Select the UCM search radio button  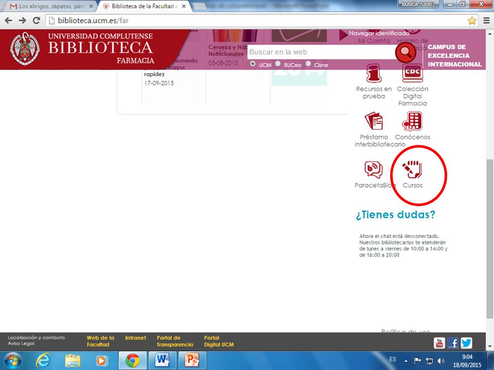point(253,64)
